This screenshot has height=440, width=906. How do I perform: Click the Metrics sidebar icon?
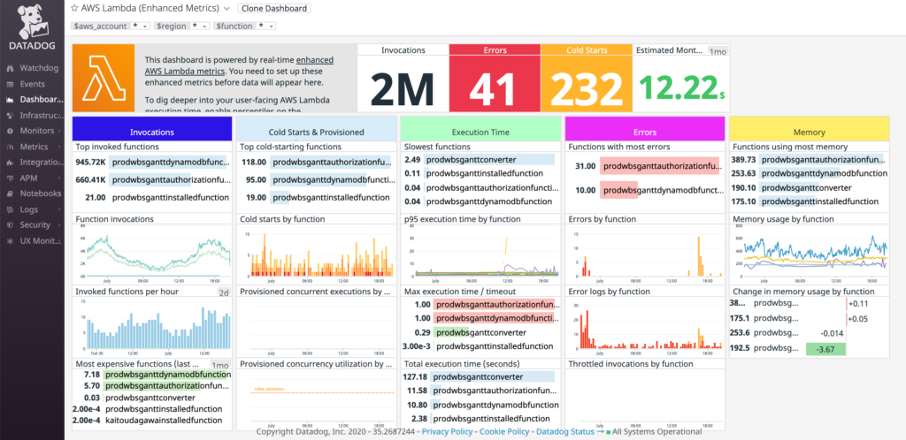click(10, 147)
